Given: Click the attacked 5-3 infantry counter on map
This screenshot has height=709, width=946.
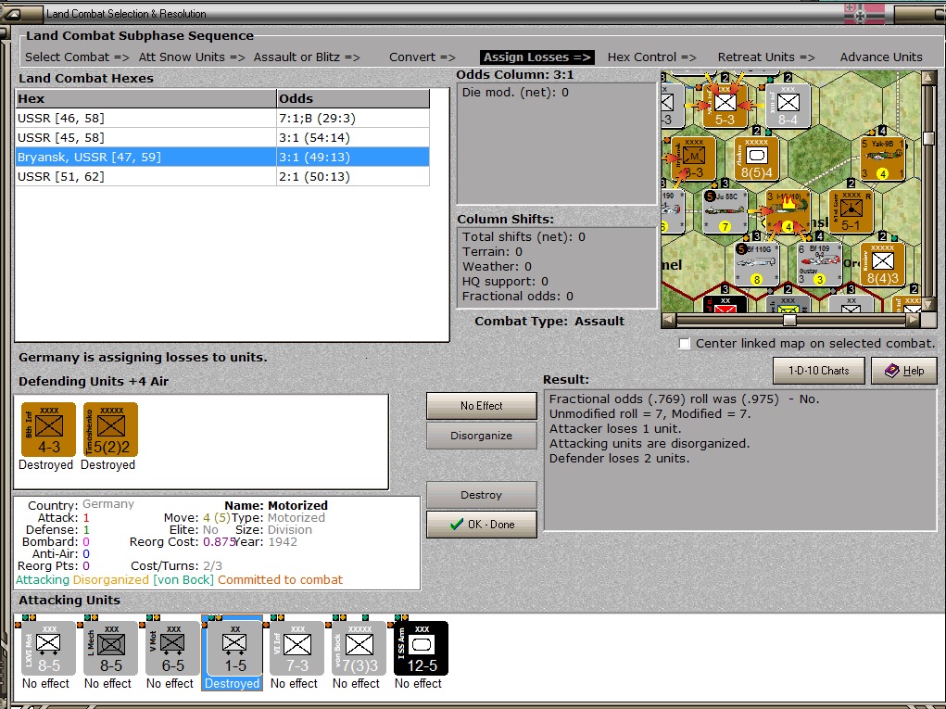Looking at the screenshot, I should point(725,106).
